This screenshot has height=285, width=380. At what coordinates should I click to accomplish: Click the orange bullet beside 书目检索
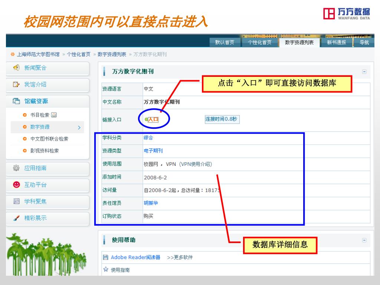[25, 115]
